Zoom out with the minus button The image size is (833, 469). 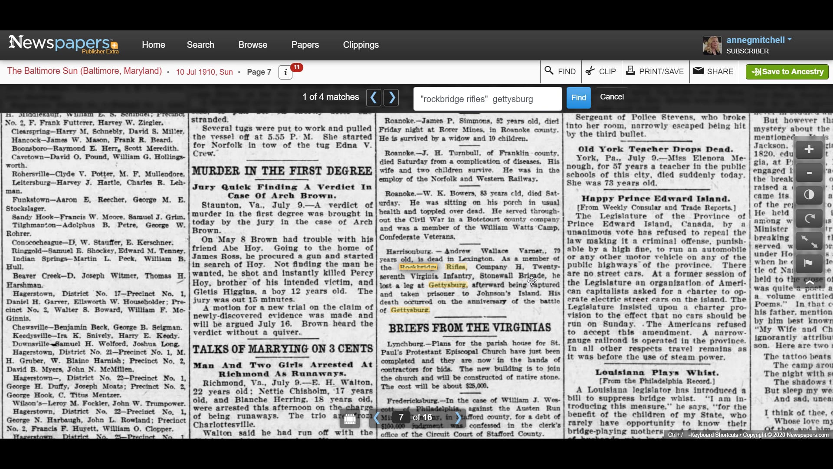pos(809,172)
